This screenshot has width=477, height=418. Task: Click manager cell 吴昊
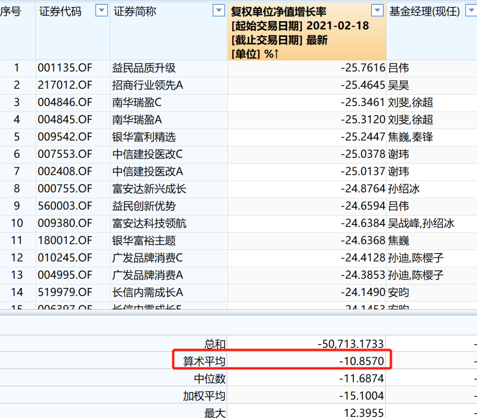coord(398,85)
